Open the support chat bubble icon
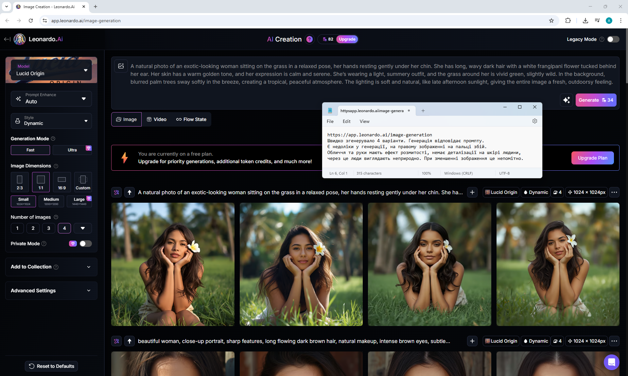This screenshot has width=628, height=376. (611, 362)
